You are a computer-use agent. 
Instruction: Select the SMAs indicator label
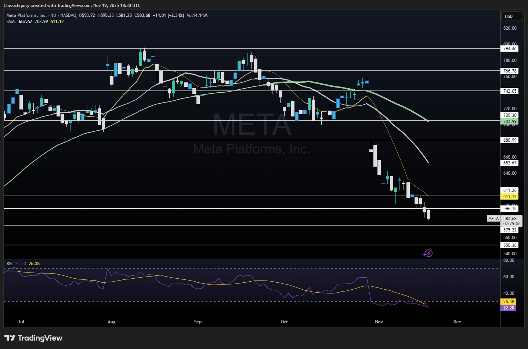[11, 22]
